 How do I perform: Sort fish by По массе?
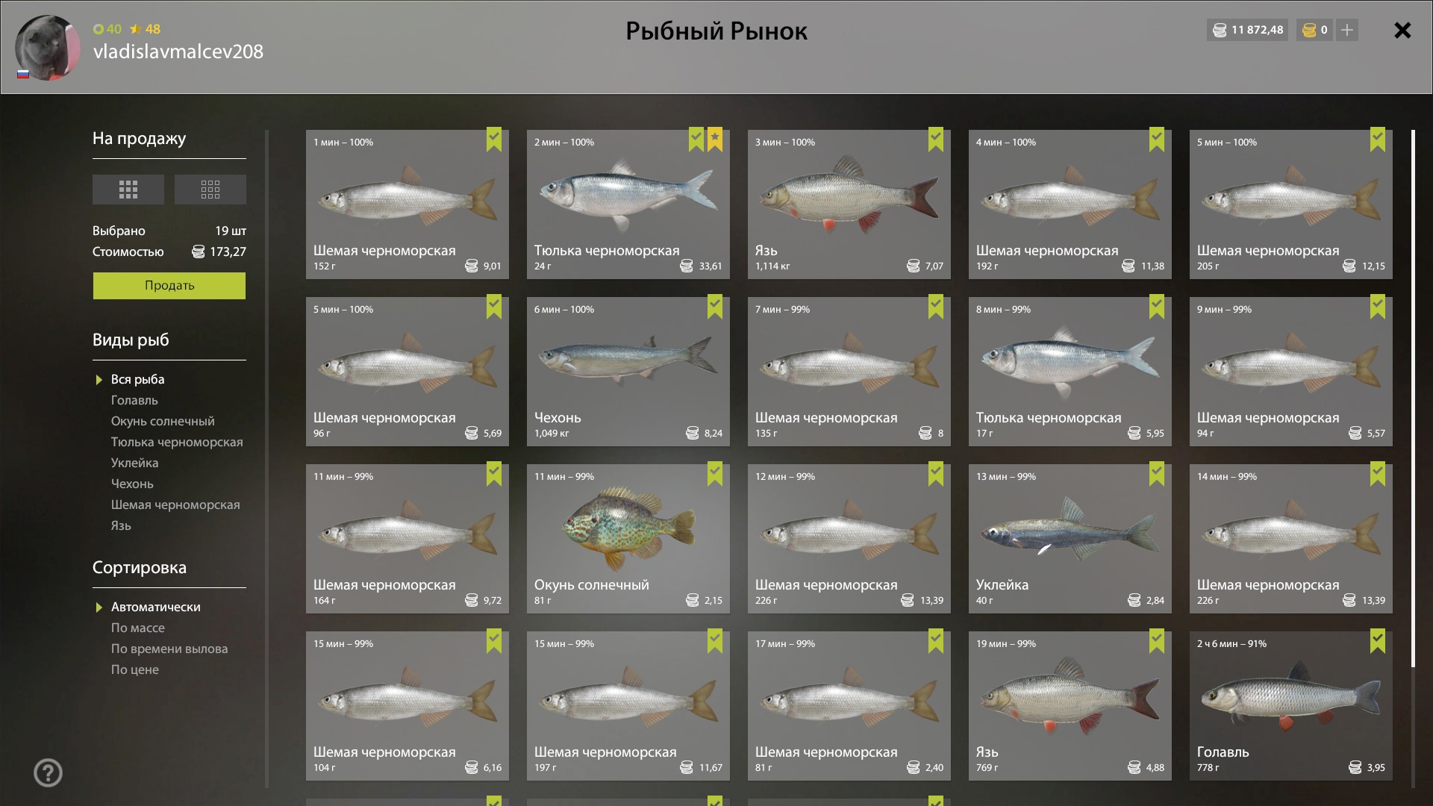[x=138, y=628]
